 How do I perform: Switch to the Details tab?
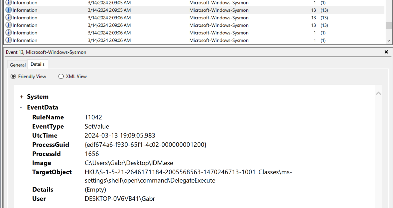[38, 64]
